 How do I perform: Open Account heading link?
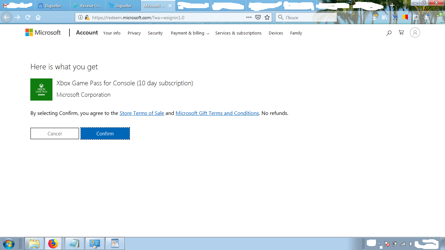pyautogui.click(x=87, y=33)
